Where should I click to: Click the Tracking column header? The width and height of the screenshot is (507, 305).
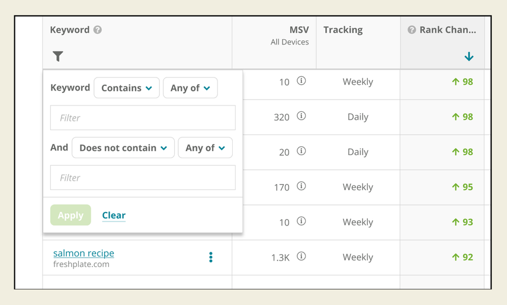coord(343,30)
